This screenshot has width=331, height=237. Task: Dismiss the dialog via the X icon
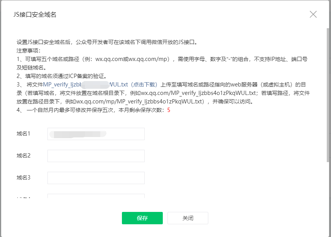point(313,15)
